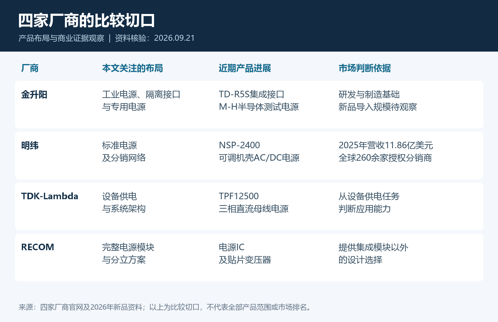Screen dimensions: 498x322
Task: Select the revenue figure 2025年营收11.86亿美元
Action: (386, 145)
